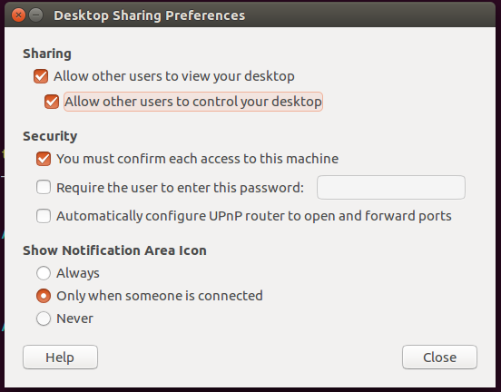Click the Security section heading

coord(50,136)
